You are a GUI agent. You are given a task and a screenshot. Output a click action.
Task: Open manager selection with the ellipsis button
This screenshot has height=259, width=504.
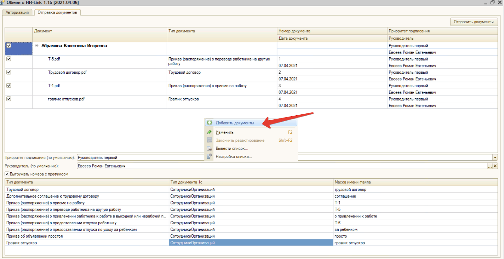[490, 166]
